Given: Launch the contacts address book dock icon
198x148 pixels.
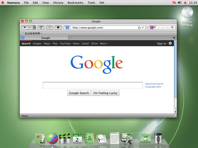Looking at the screenshot, I should point(89,138).
